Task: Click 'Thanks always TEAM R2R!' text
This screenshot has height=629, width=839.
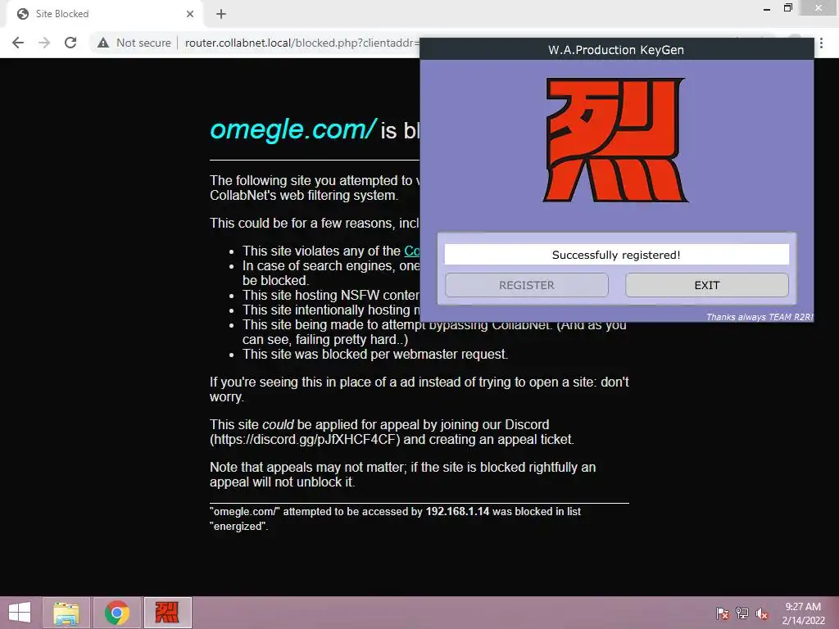Action: point(760,317)
